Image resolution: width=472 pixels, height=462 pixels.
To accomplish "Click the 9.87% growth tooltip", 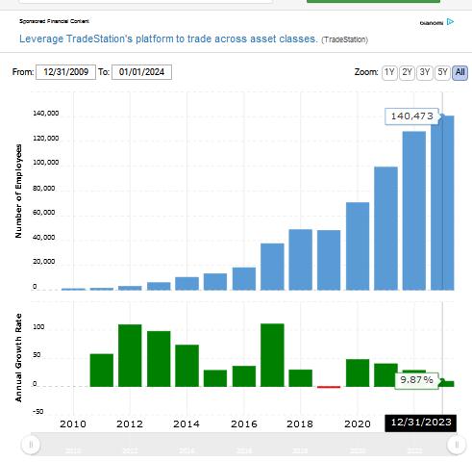I will click(416, 380).
